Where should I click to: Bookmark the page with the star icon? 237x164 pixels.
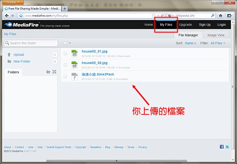154,15
